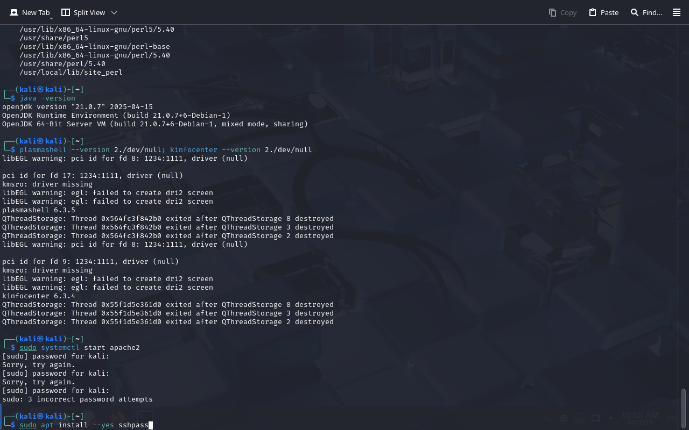Click 'Thread 0x564fc3f842b0' QThreadStorage 8 destroyed line
This screenshot has width=689, height=430.
coord(168,219)
